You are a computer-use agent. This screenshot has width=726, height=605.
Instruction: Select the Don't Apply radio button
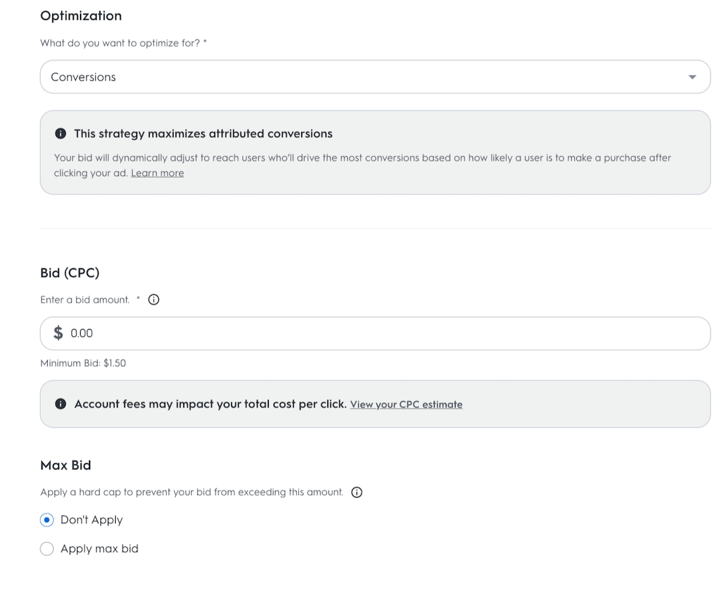pyautogui.click(x=47, y=520)
